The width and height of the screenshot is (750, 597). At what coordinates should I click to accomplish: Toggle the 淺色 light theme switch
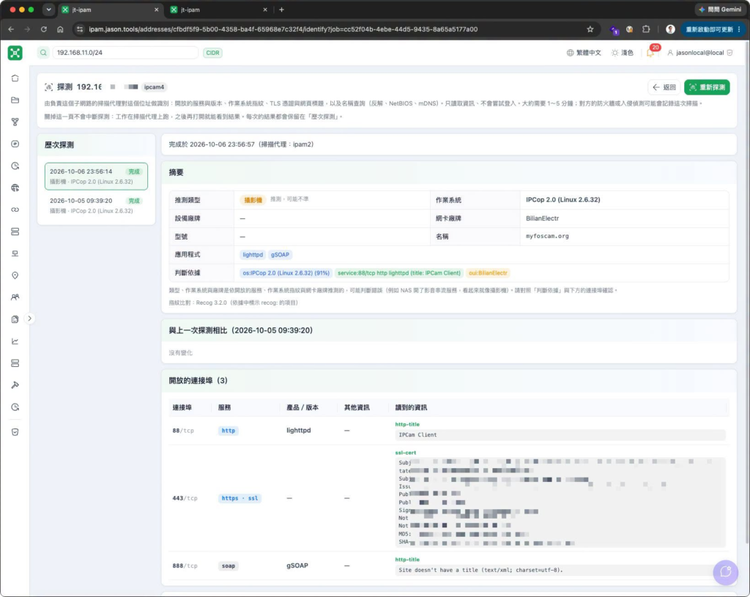[623, 53]
